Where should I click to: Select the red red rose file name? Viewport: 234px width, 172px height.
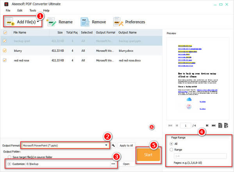coord(21,60)
